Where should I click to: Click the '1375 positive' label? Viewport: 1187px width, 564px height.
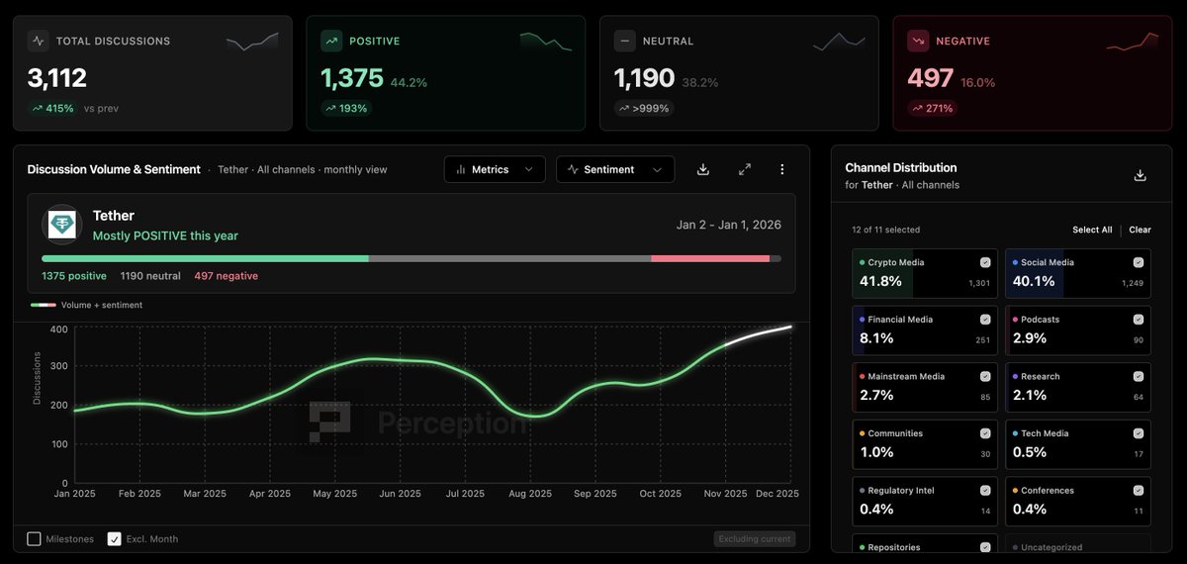74,276
